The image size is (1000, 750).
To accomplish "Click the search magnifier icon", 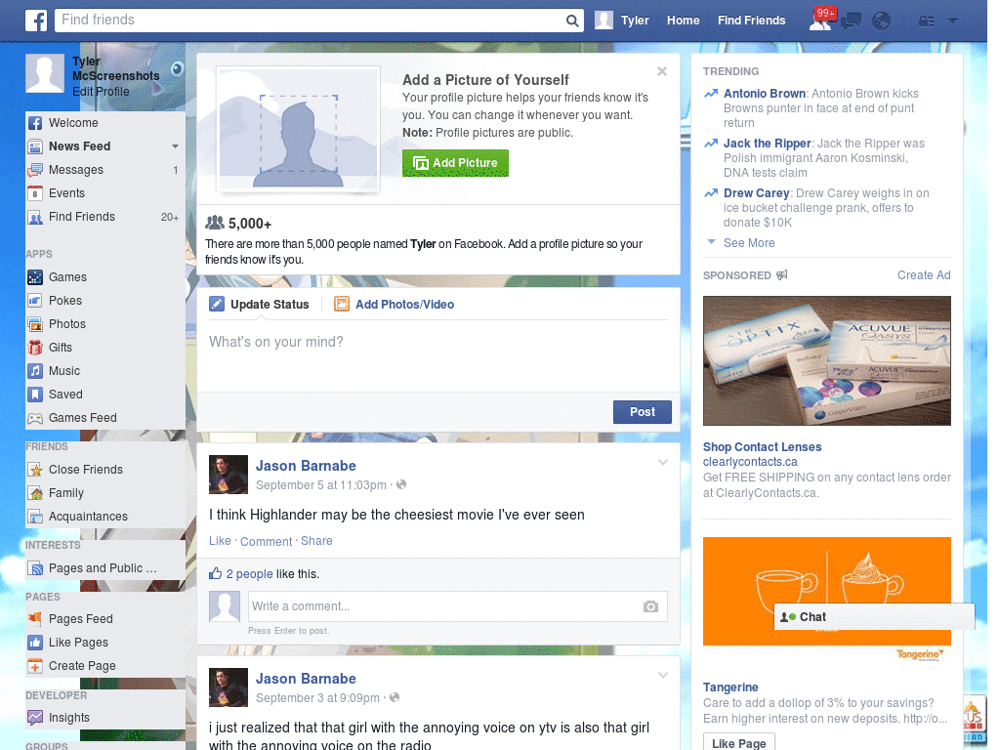I will click(x=572, y=21).
